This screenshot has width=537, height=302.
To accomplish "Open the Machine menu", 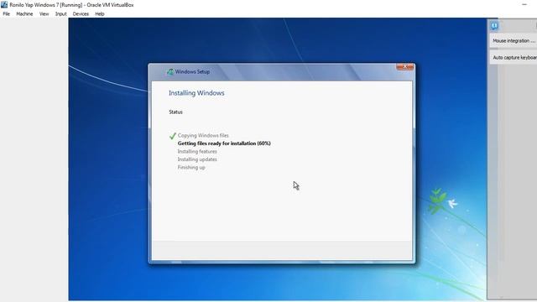I will (24, 14).
